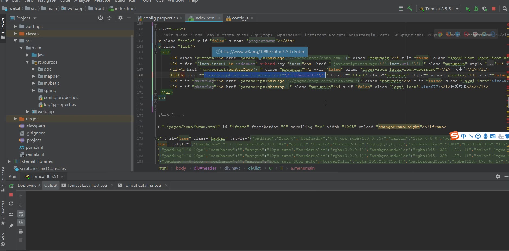Toggle scroll to end of console

(x=21, y=223)
